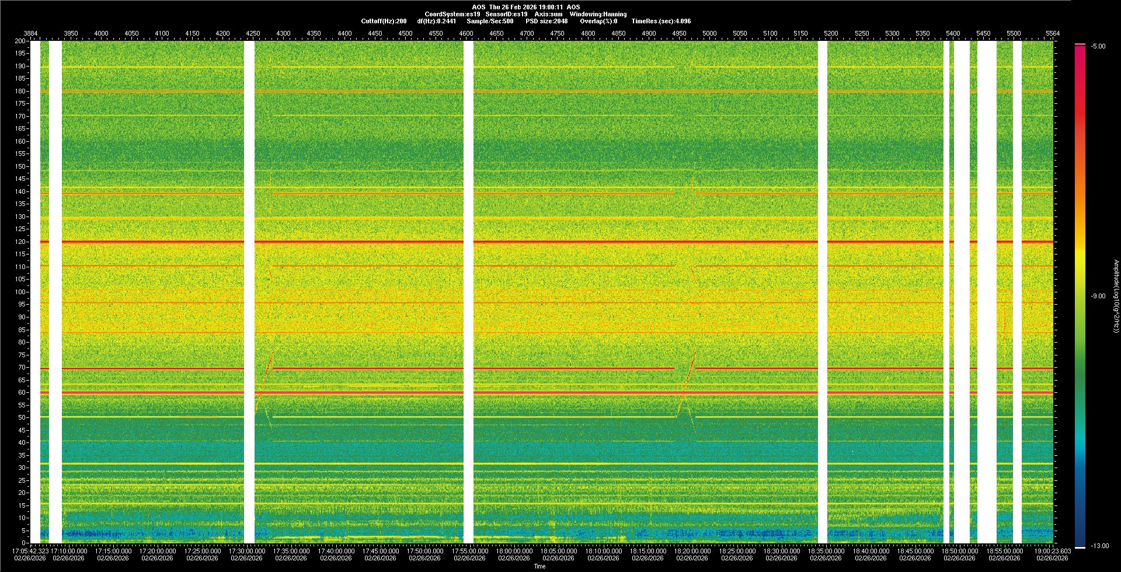Image resolution: width=1121 pixels, height=572 pixels.
Task: Click the PSD size:2048 parameter
Action: click(x=546, y=21)
